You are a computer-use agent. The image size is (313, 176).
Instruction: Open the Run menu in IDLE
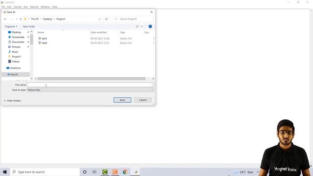pyautogui.click(x=25, y=7)
